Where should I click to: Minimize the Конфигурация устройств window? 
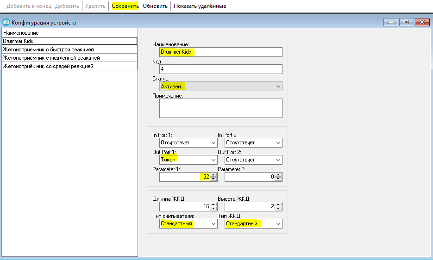(390, 22)
